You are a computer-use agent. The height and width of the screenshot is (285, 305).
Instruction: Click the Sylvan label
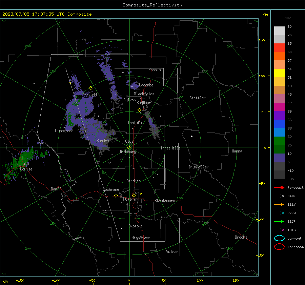tap(129, 100)
